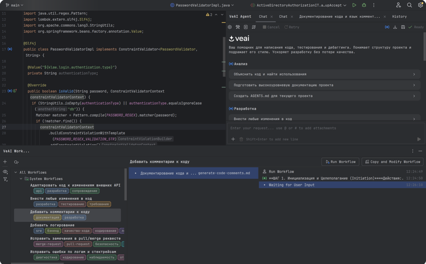This screenshot has height=264, width=426.
Task: Open the Документирование кода и язык коммент... tab
Action: pos(339,17)
